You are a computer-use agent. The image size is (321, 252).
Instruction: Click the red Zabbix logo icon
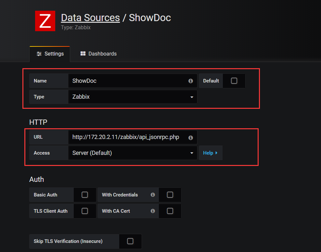coord(45,21)
